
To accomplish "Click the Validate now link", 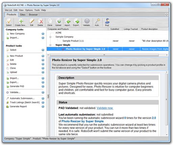I will coord(105,108).
